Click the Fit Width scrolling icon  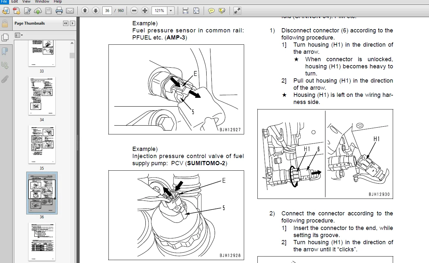[x=185, y=11]
